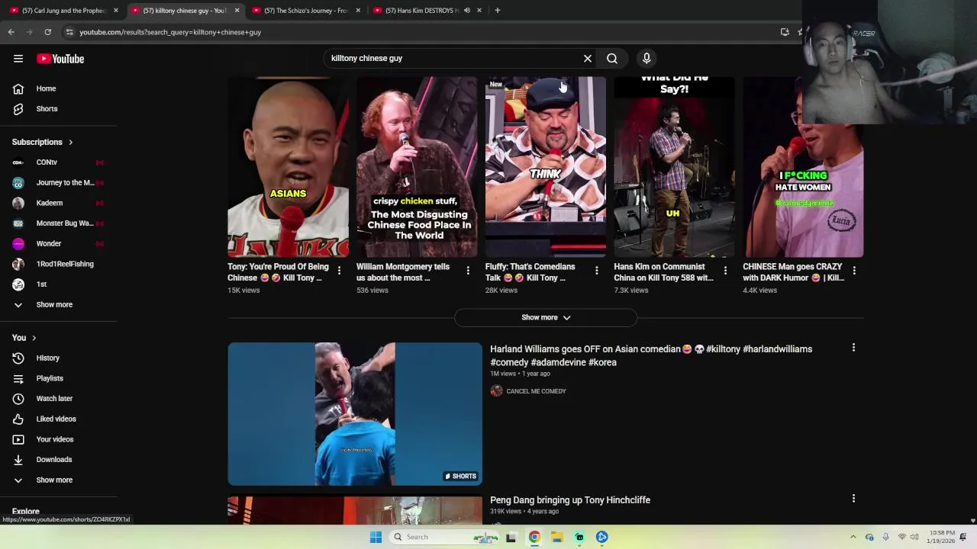View site information icon in address bar
Image resolution: width=977 pixels, height=549 pixels.
(69, 32)
